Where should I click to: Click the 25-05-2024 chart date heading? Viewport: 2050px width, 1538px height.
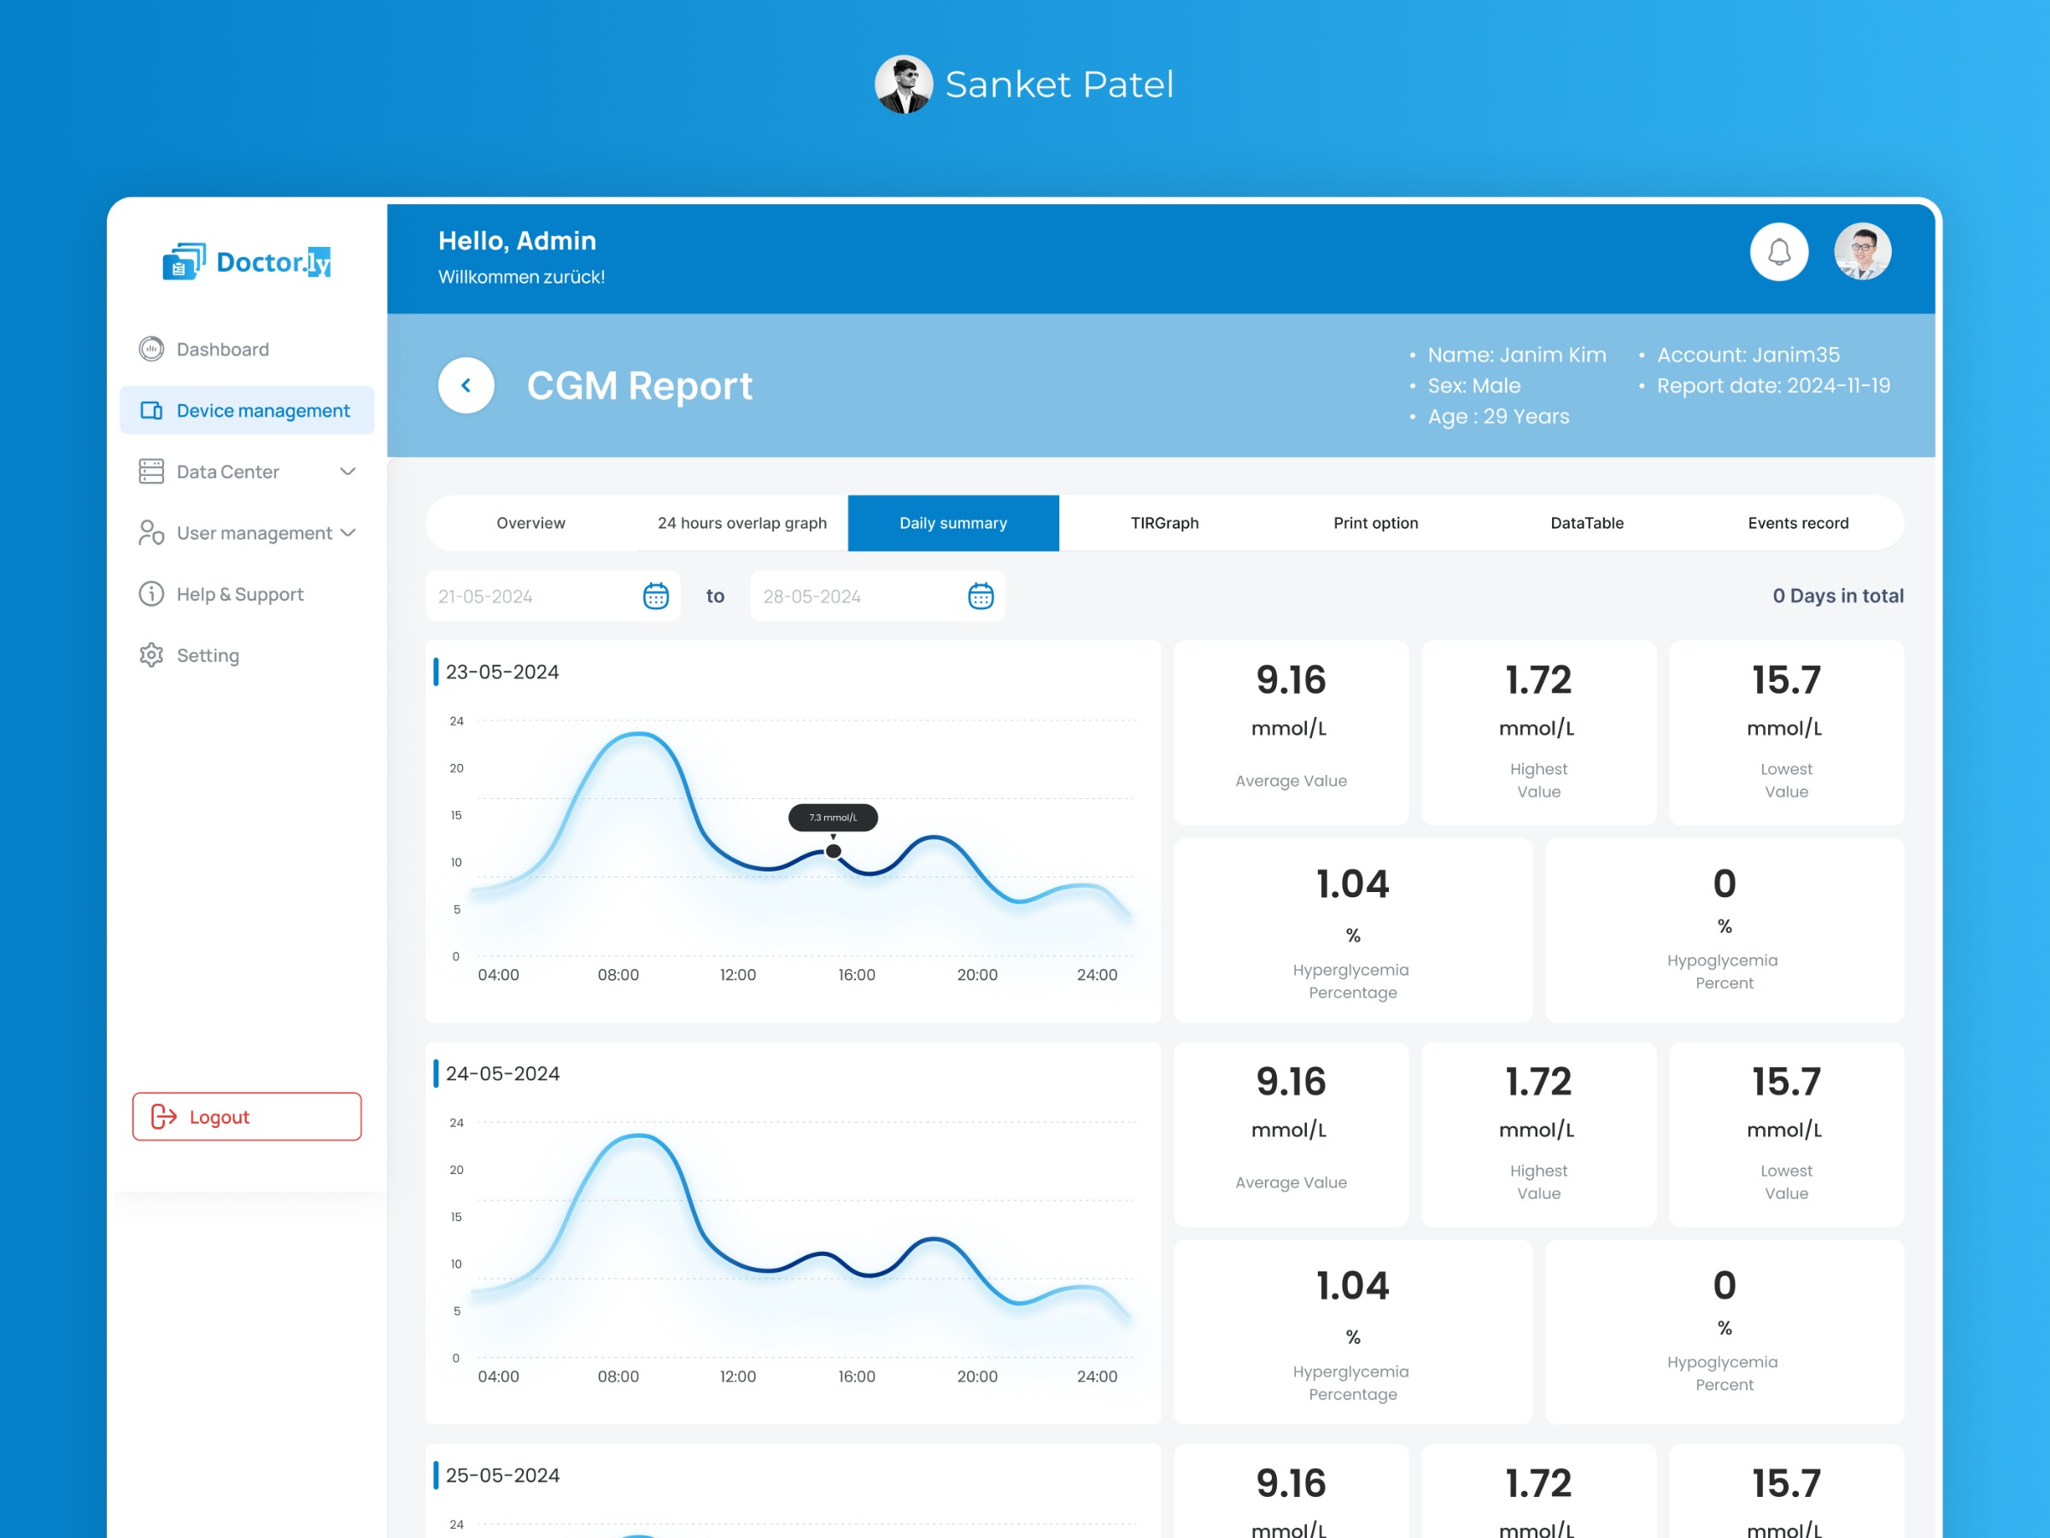click(502, 1474)
